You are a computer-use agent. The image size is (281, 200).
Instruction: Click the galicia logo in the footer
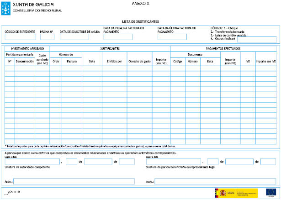click(x=12, y=193)
